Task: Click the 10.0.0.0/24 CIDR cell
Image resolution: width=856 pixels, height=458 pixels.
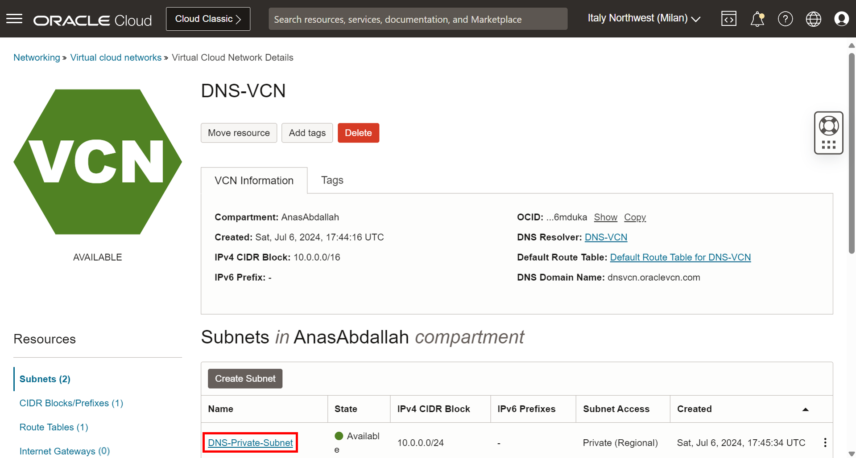Action: [420, 442]
